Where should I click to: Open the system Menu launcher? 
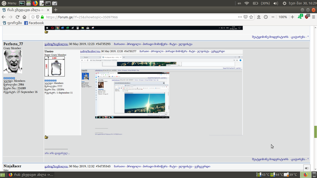9,3
